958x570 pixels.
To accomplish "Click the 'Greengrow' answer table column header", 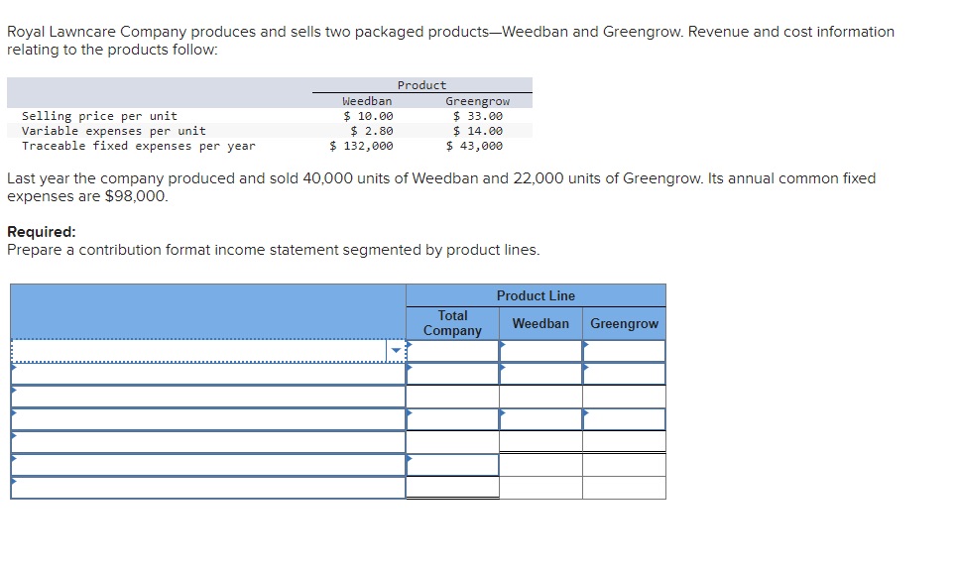I will [624, 323].
